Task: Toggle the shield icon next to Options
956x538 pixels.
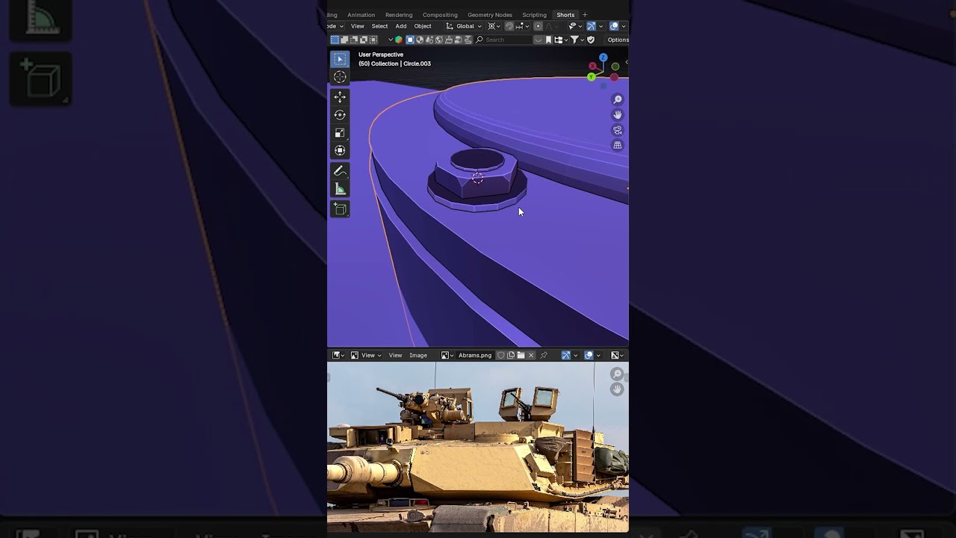Action: tap(591, 40)
